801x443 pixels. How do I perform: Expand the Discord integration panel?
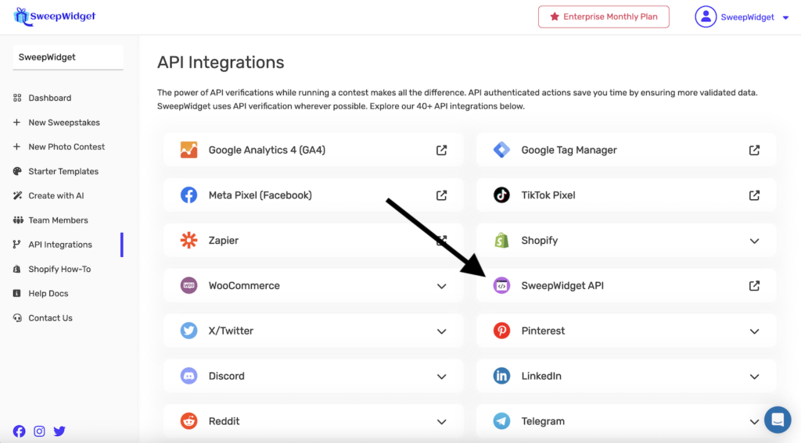(442, 377)
